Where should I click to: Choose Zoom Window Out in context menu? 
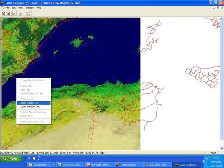(x=30, y=106)
